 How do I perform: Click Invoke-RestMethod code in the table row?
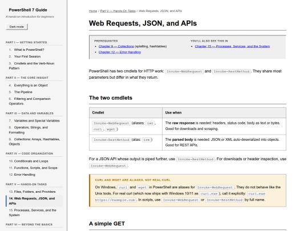pos(111,140)
